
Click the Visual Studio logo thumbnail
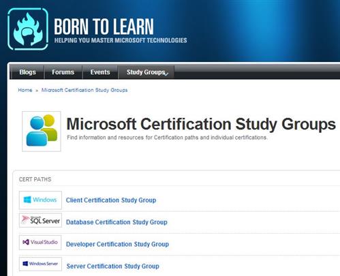pyautogui.click(x=40, y=243)
